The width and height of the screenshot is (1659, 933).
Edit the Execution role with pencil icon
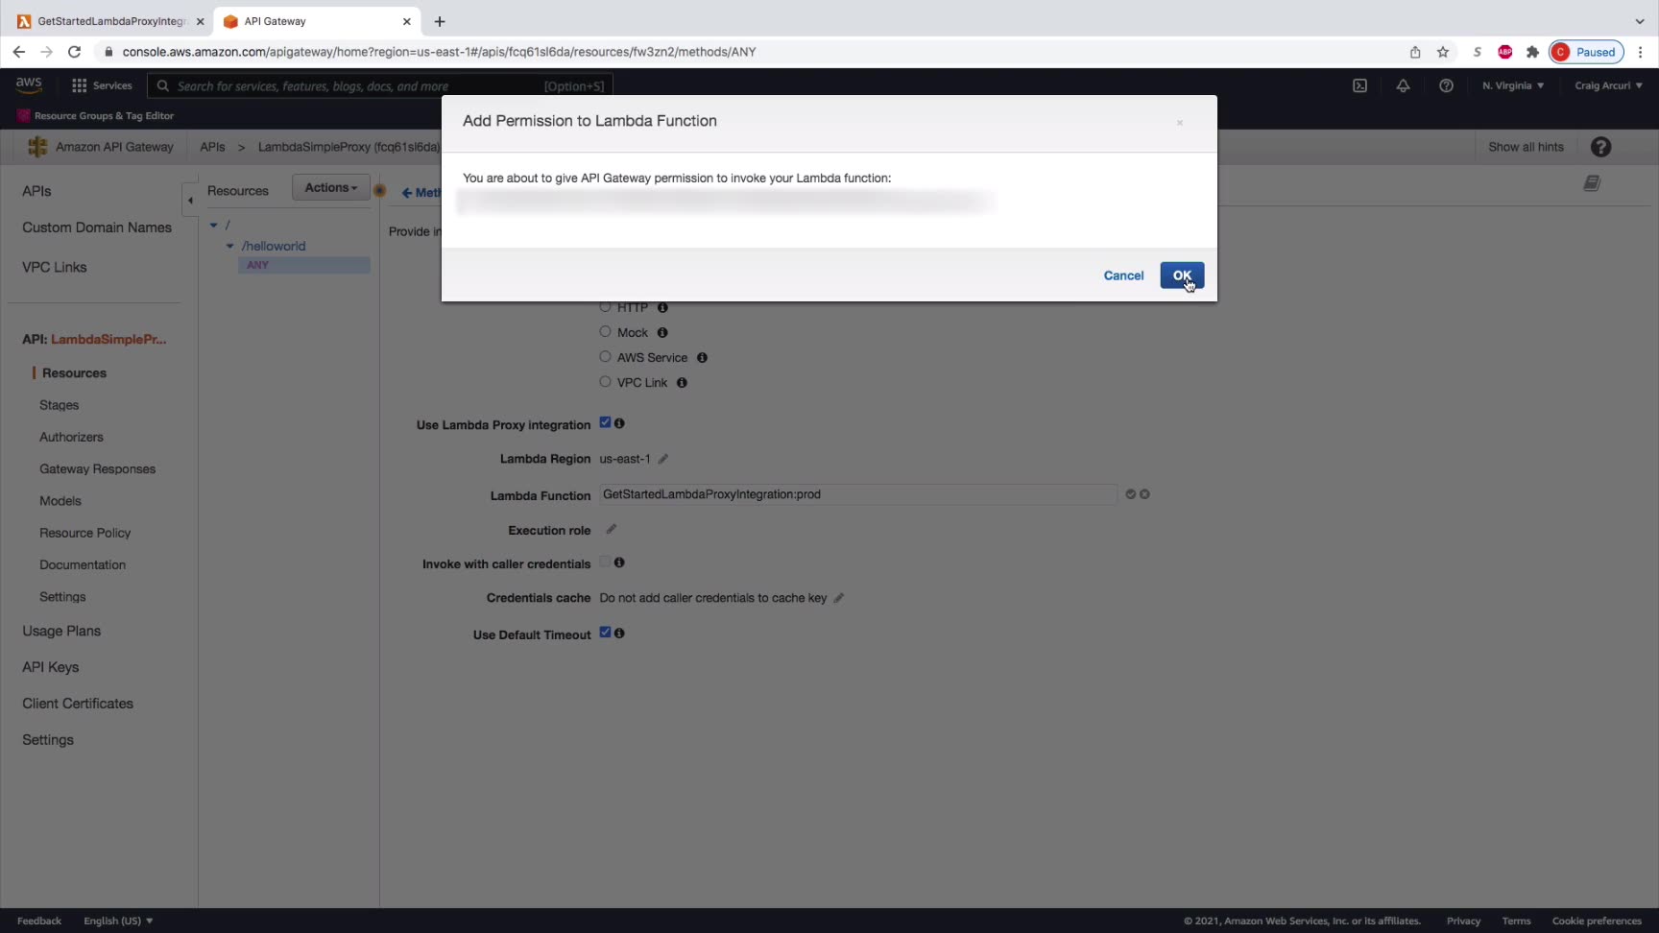[612, 529]
